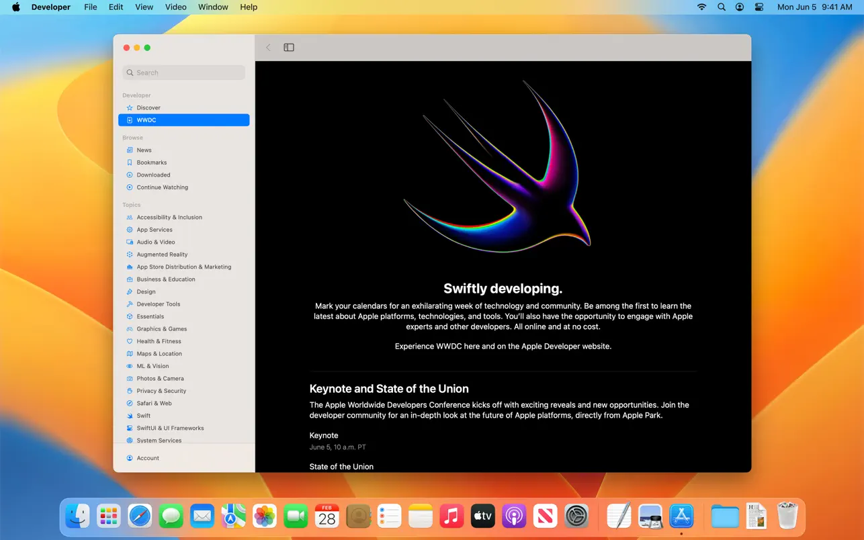The height and width of the screenshot is (540, 864).
Task: Open Finder from the Dock
Action: point(77,516)
